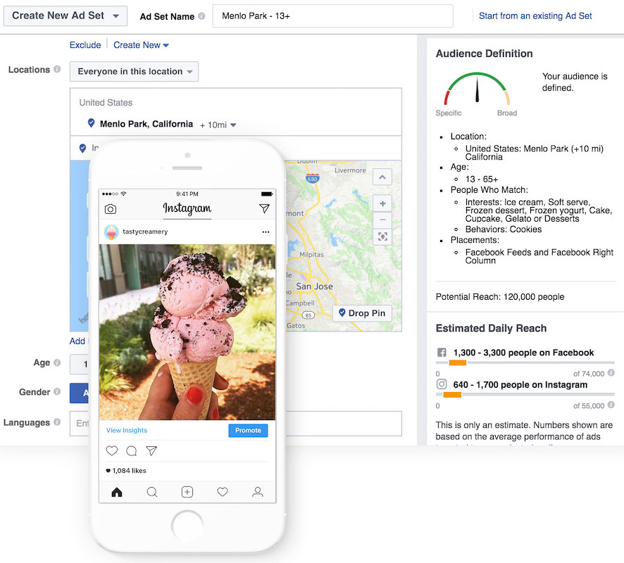Open Everyone in this location dropdown
This screenshot has width=624, height=563.
[x=134, y=72]
